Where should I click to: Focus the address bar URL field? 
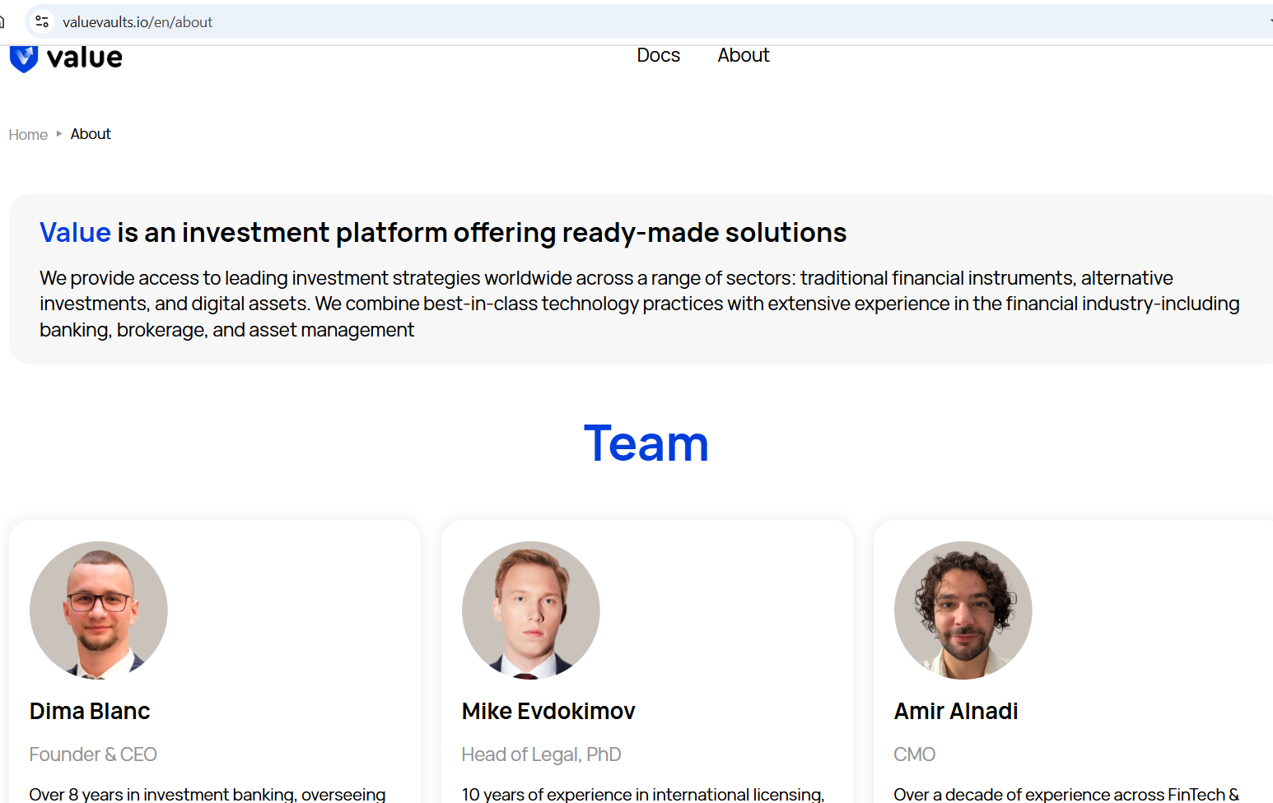(x=329, y=22)
